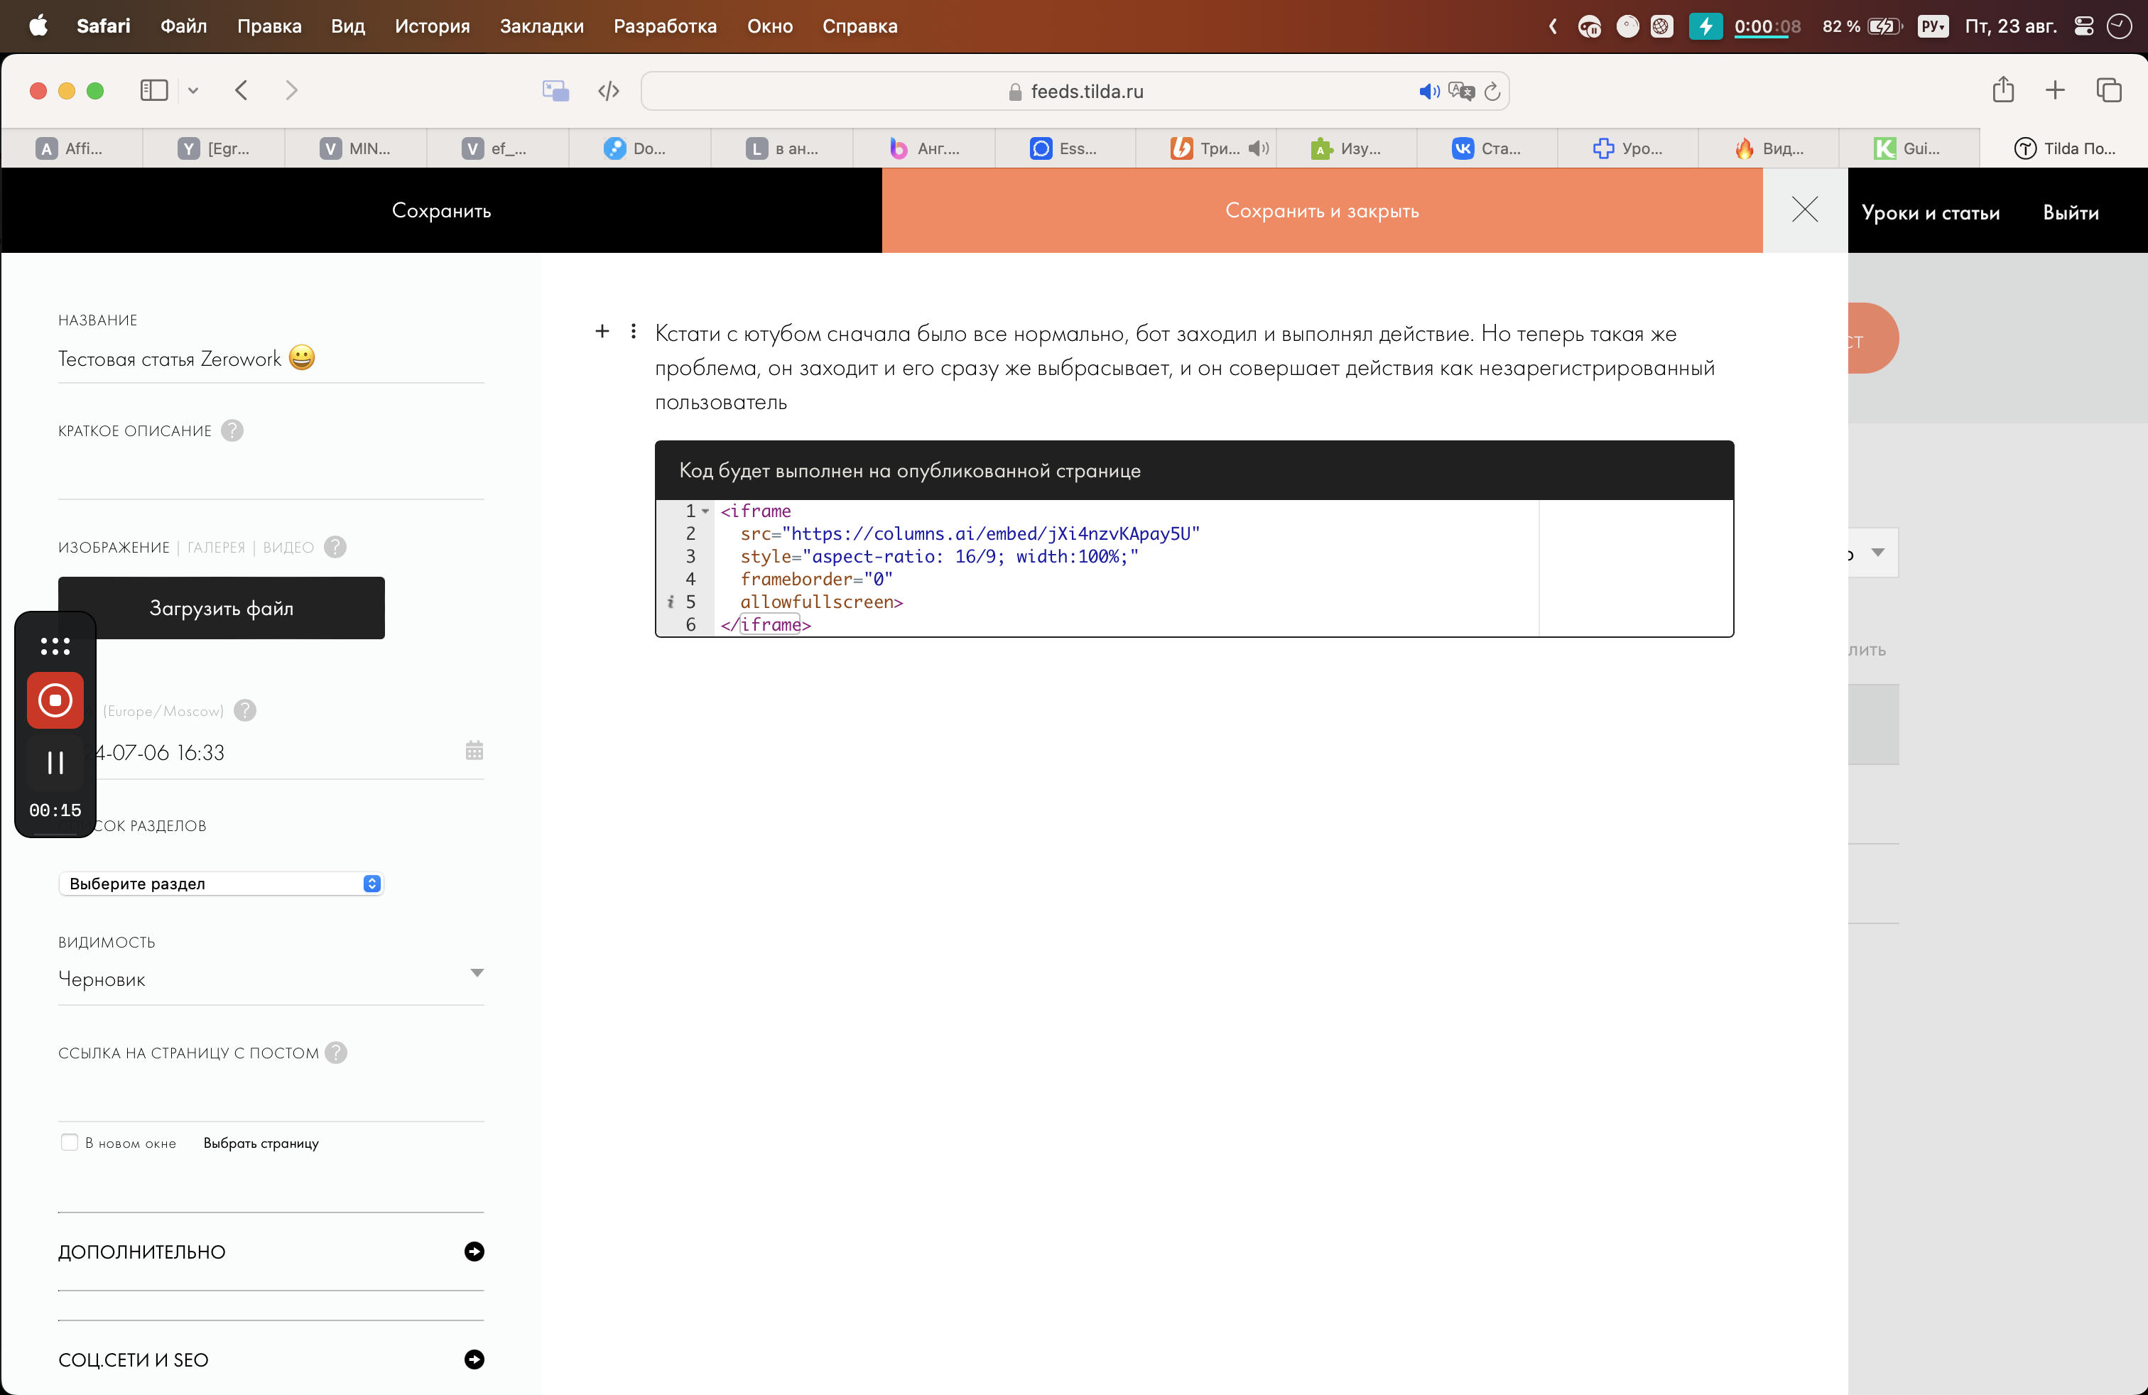Viewport: 2148px width, 1395px height.
Task: Open the Видимость Черновик dropdown
Action: tap(271, 978)
